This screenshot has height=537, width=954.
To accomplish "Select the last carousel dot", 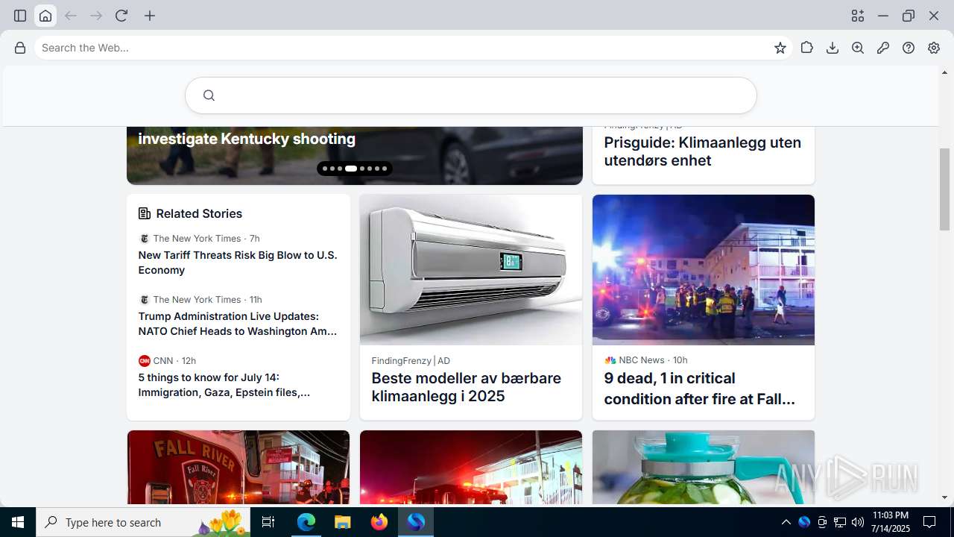I will coord(385,169).
